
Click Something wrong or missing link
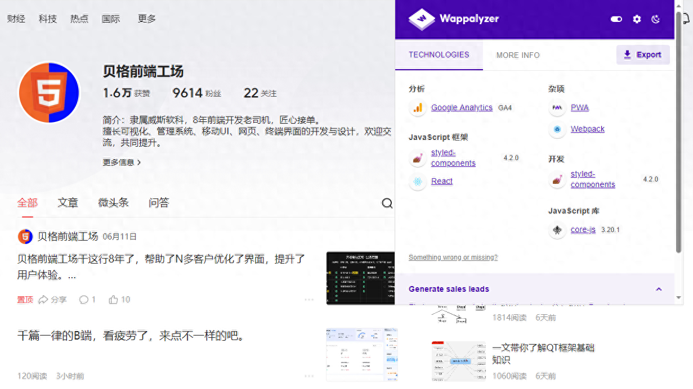(x=453, y=257)
